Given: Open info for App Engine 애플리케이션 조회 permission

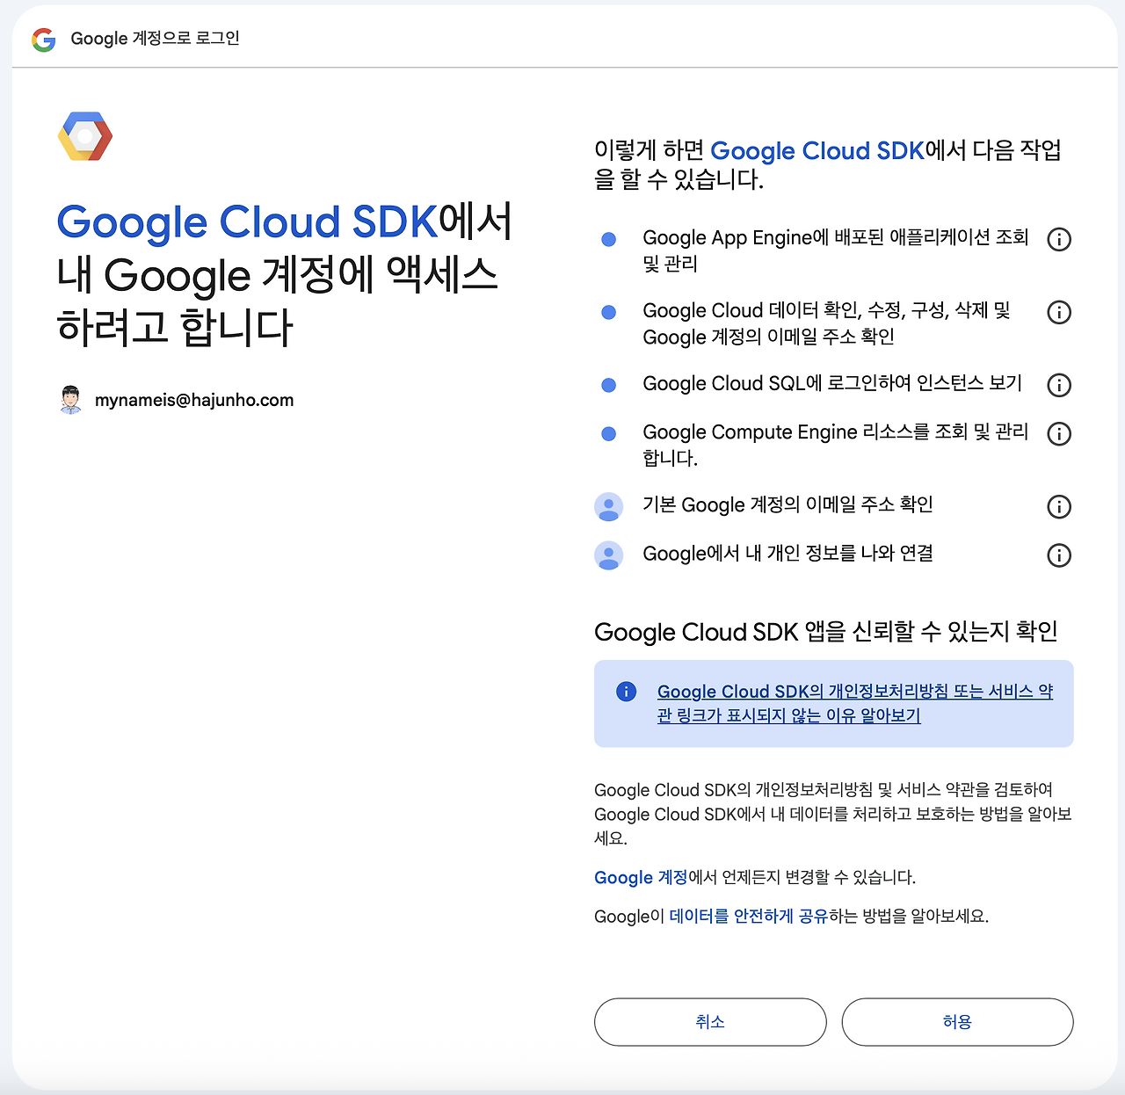Looking at the screenshot, I should [1059, 239].
